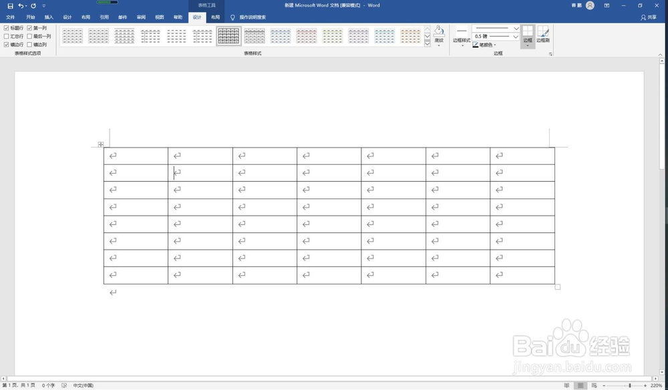Apply the blue-tinted table style
The width and height of the screenshot is (668, 390).
click(x=281, y=36)
